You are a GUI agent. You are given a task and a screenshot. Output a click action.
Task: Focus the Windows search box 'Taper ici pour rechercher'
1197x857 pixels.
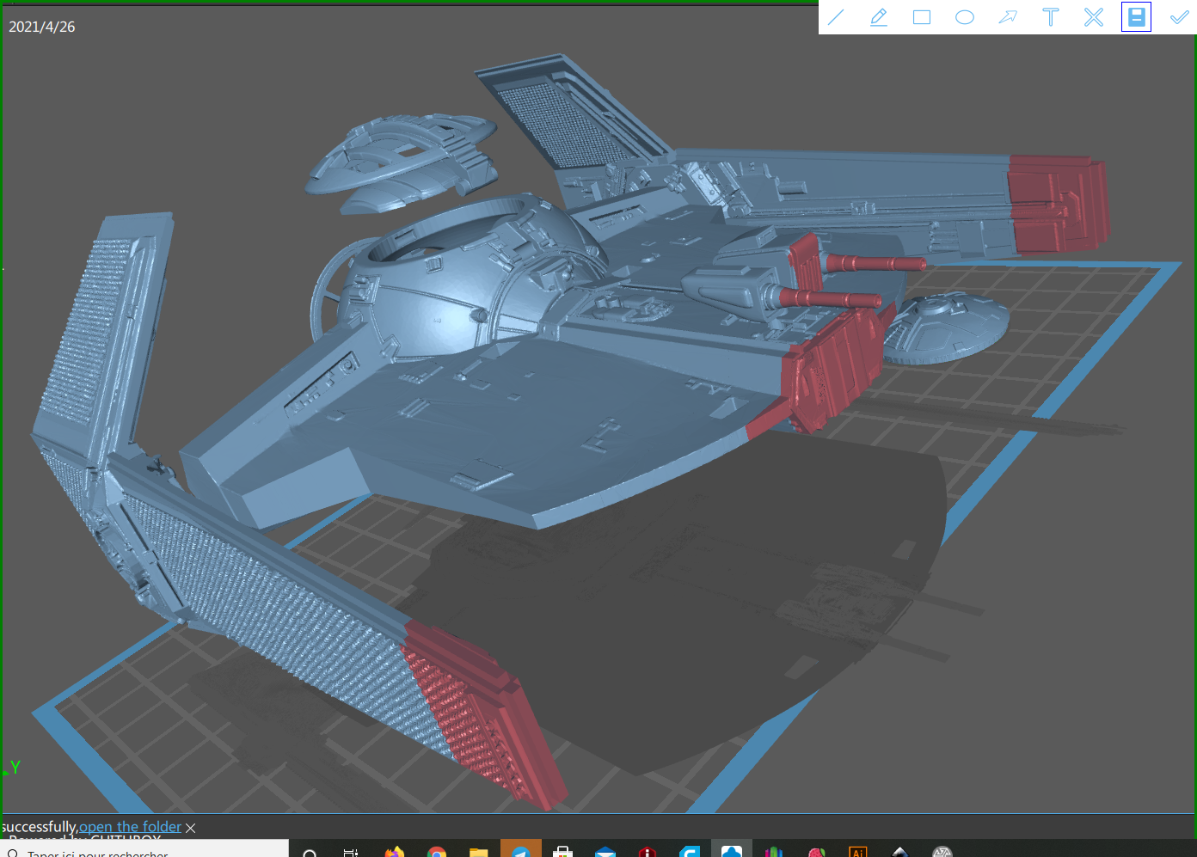tap(144, 849)
